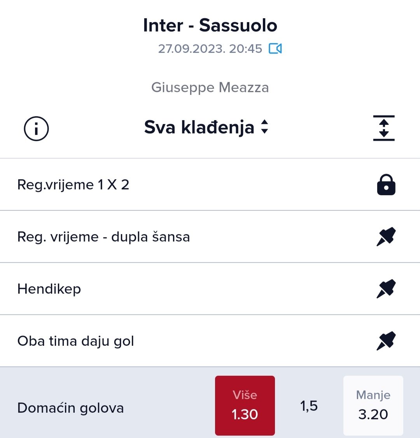Click the collapse/expand all markets icon

coord(384,128)
